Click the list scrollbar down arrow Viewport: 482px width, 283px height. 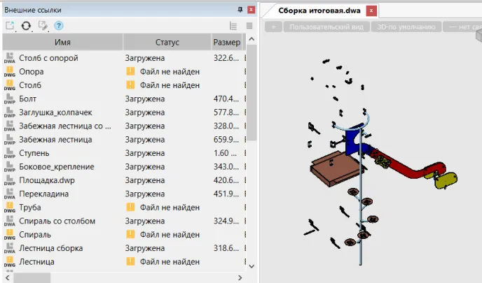[252, 266]
